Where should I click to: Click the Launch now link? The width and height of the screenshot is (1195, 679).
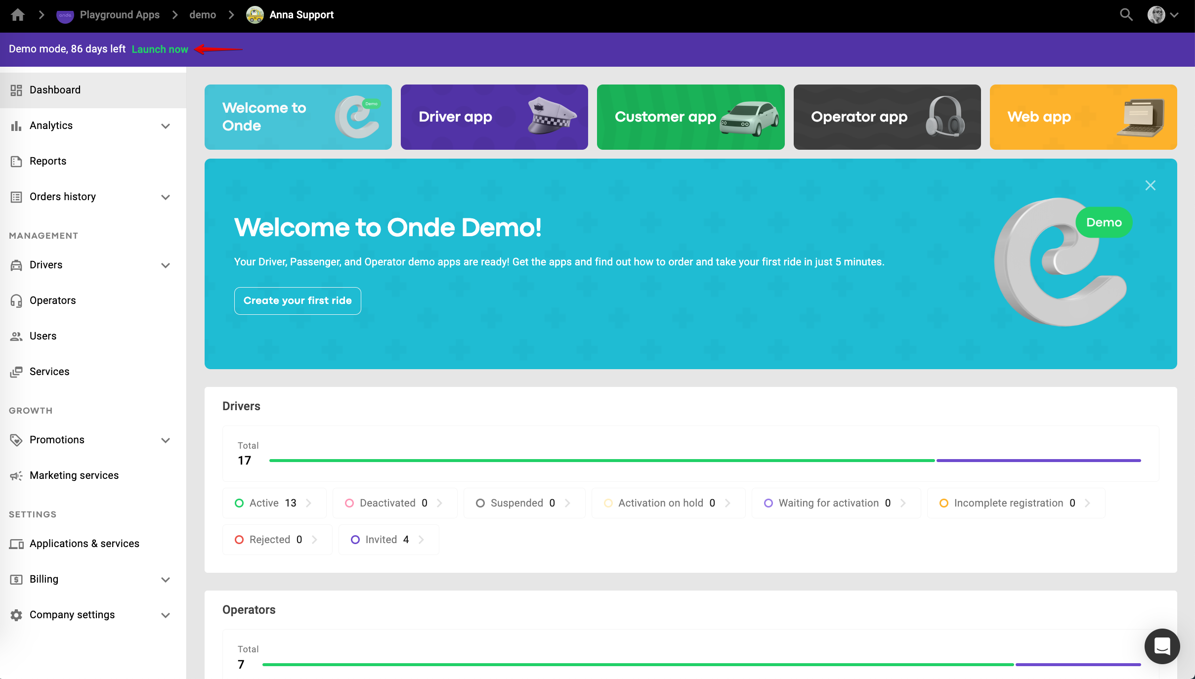click(x=160, y=49)
